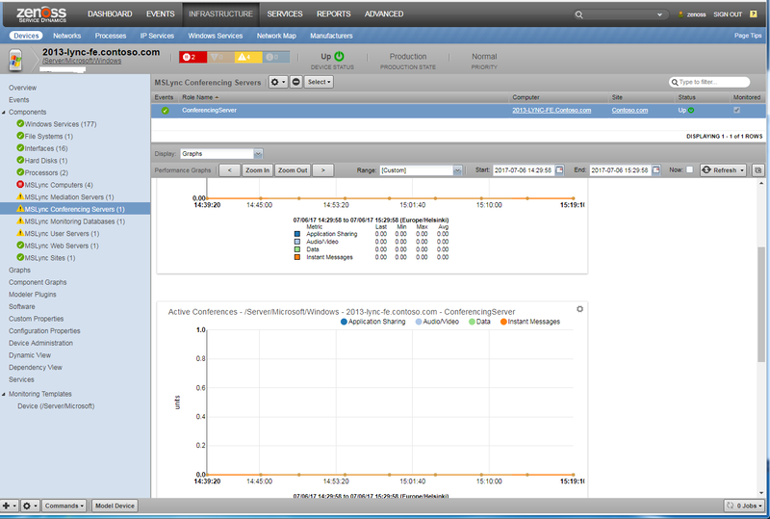Open the Network Map sub-tab
This screenshot has width=770, height=519.
276,36
